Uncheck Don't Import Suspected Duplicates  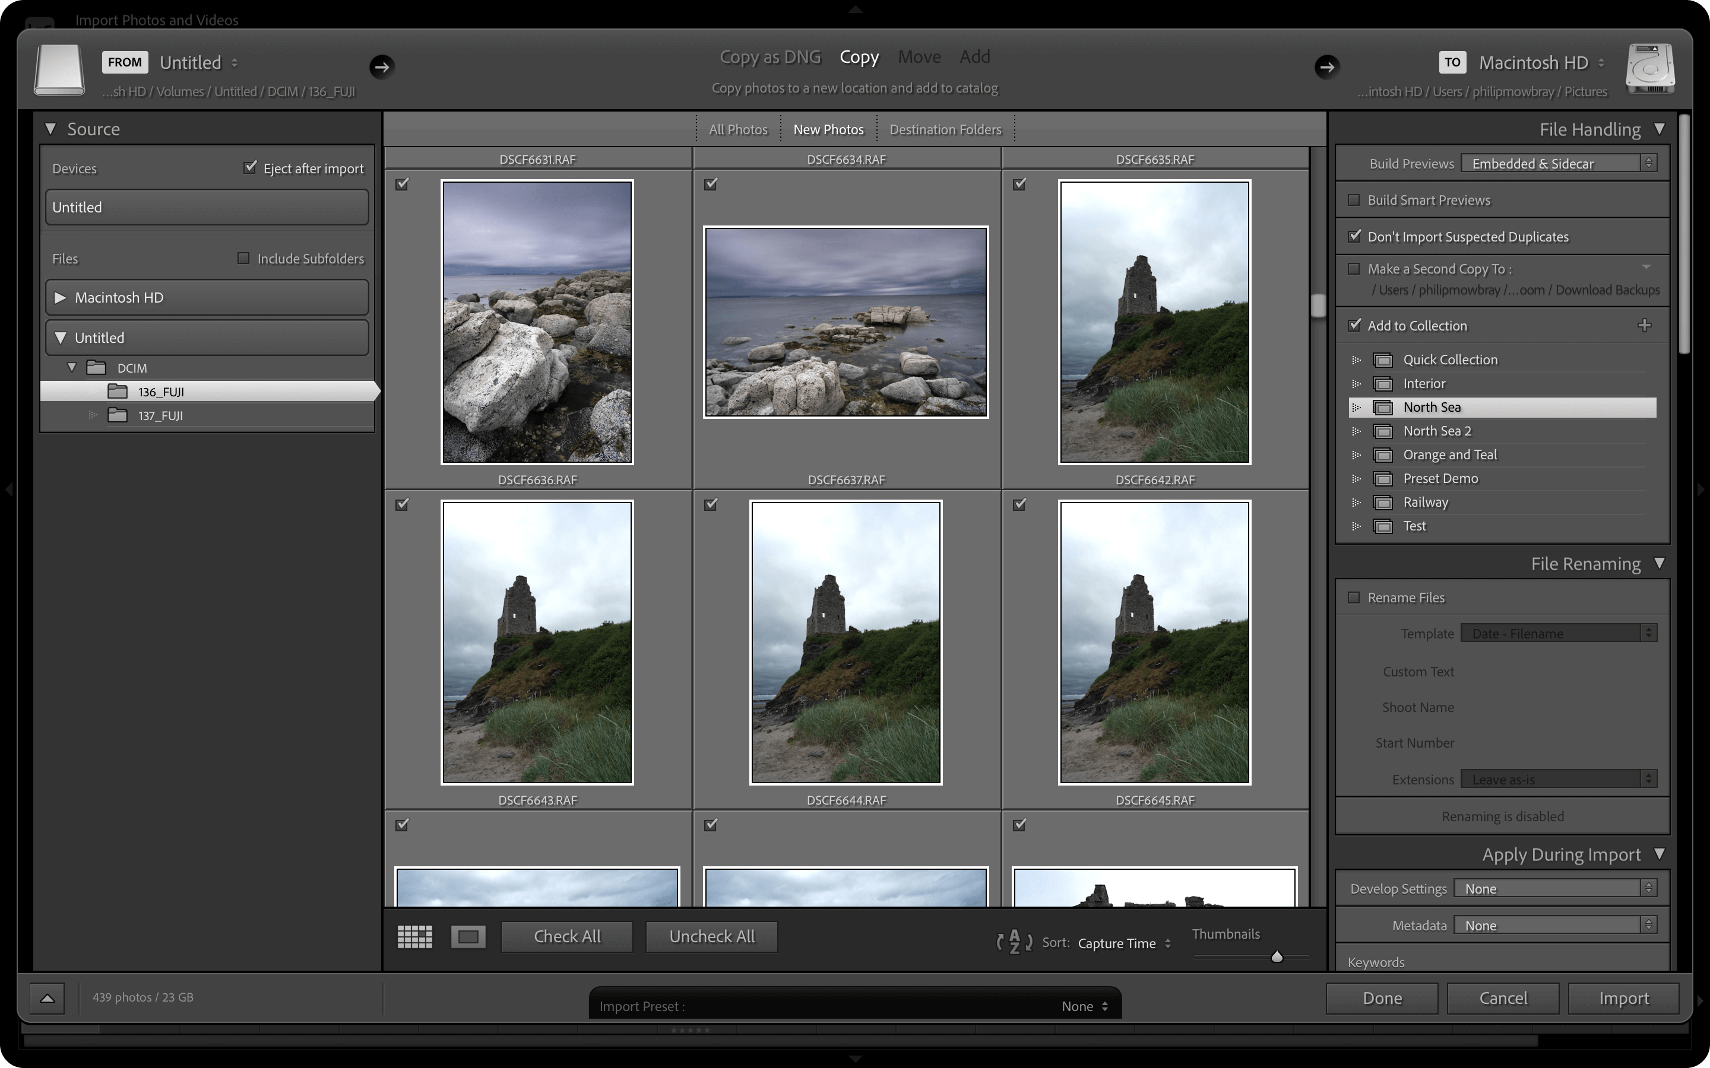[x=1354, y=236]
